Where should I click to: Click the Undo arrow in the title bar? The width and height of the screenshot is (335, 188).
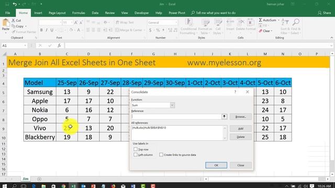point(15,4)
